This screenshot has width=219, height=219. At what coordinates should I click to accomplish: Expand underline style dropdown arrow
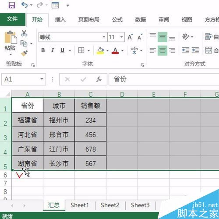70,51
